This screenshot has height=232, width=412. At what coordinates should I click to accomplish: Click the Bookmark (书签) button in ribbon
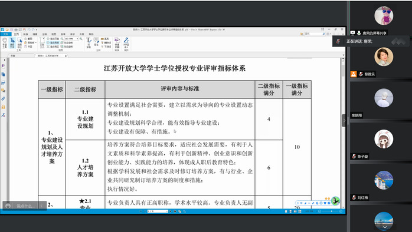pos(29,47)
